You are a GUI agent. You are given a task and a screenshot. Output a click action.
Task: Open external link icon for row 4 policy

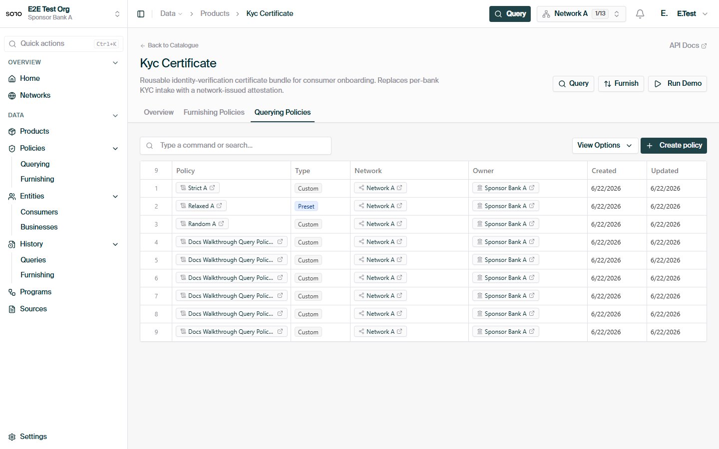[280, 242]
